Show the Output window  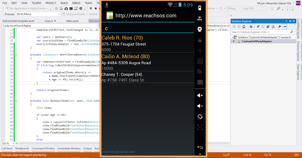(87, 148)
